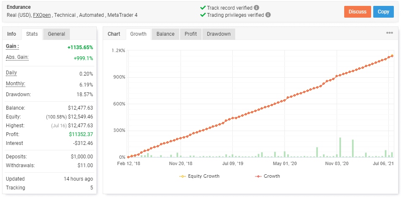
Task: Click the -$312.46 interest value
Action: pos(83,143)
